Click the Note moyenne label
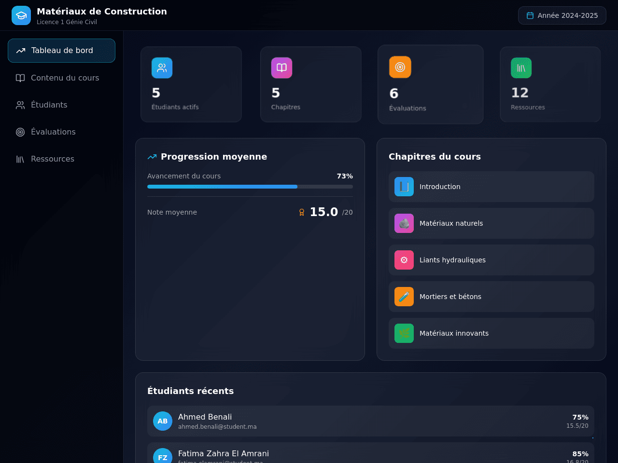The height and width of the screenshot is (463, 618). click(x=172, y=212)
